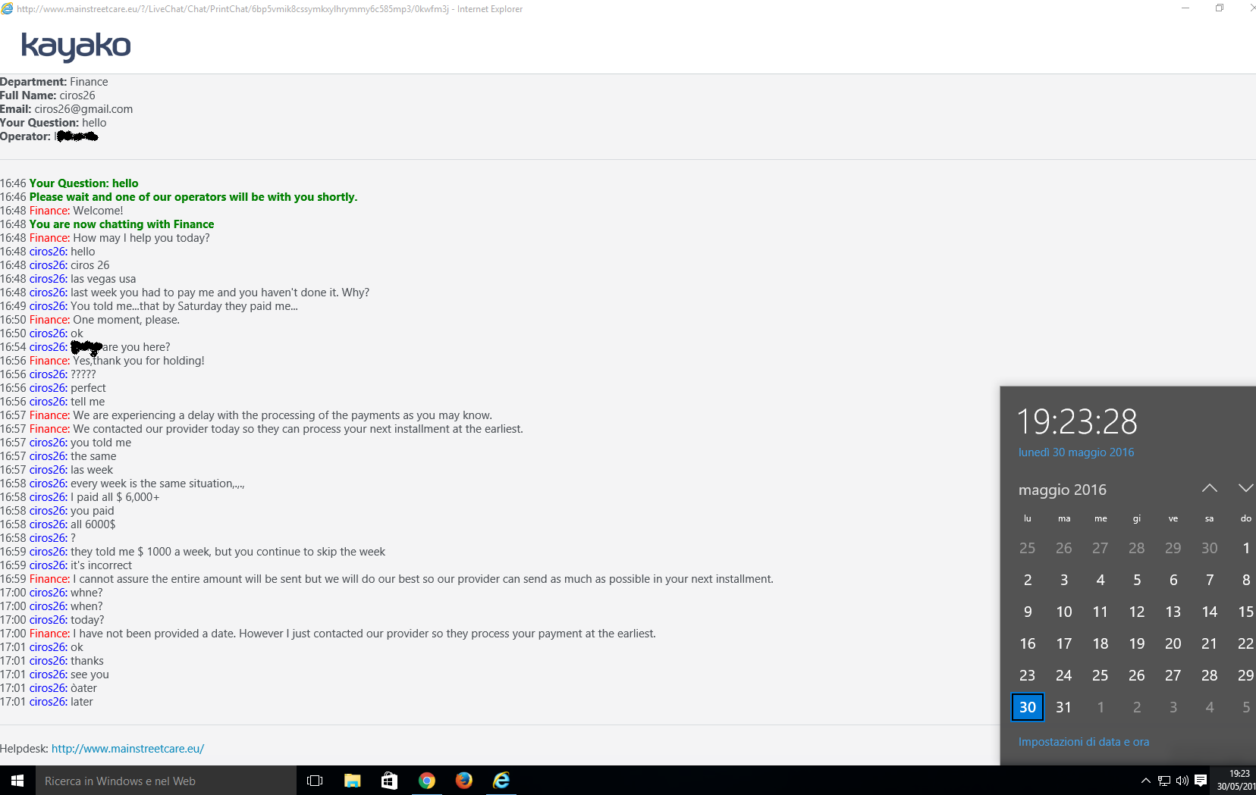Go to previous month in calendar
Screen dimensions: 1256x795
(x=1210, y=489)
